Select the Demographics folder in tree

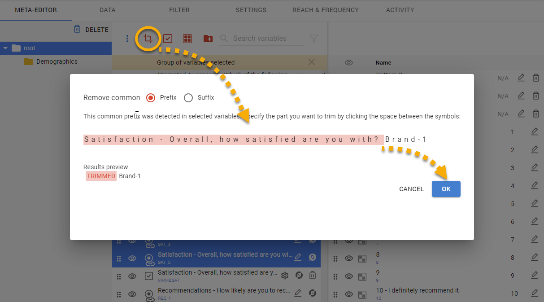(x=57, y=61)
